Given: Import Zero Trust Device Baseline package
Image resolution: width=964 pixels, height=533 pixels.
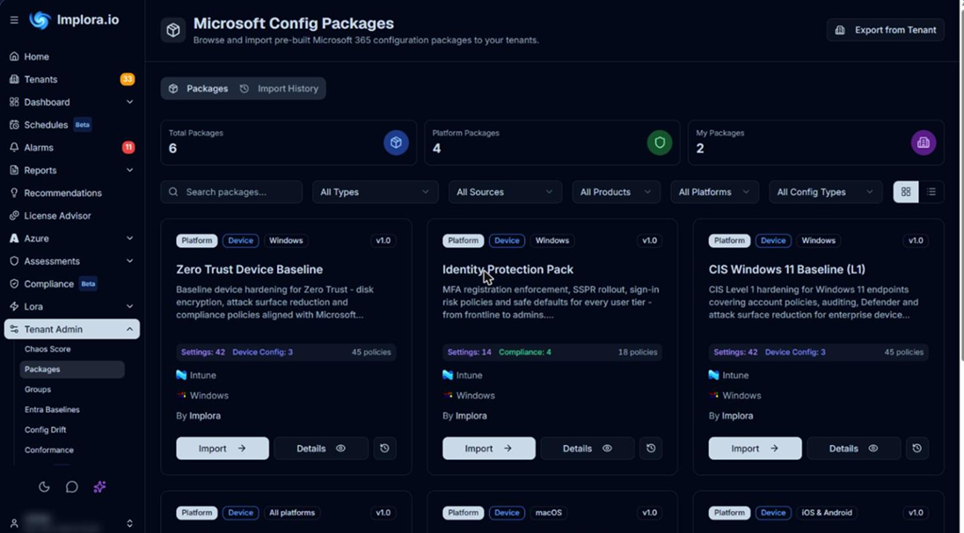Looking at the screenshot, I should click(x=223, y=449).
